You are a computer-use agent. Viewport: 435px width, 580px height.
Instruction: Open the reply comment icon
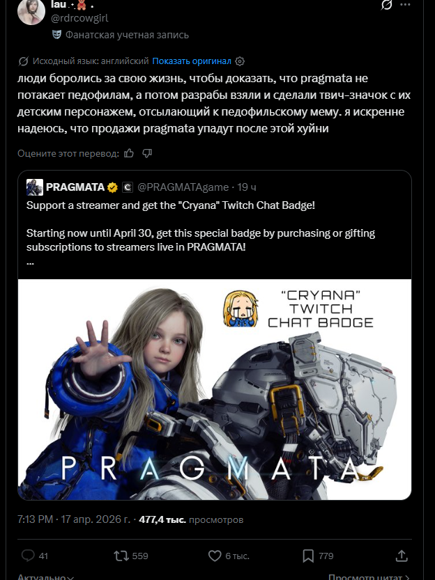pyautogui.click(x=28, y=556)
